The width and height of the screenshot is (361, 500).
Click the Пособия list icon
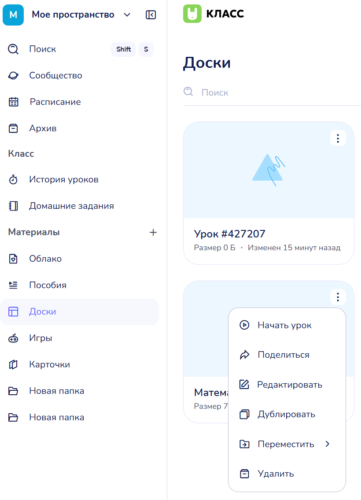click(13, 285)
